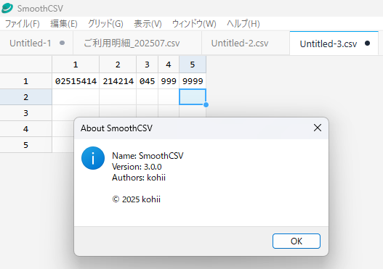
Task: Click the blue info icon in dialog
Action: 93,158
